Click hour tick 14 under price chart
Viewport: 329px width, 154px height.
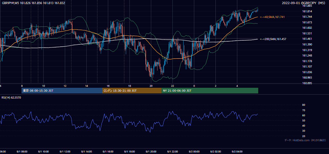tap(86, 86)
